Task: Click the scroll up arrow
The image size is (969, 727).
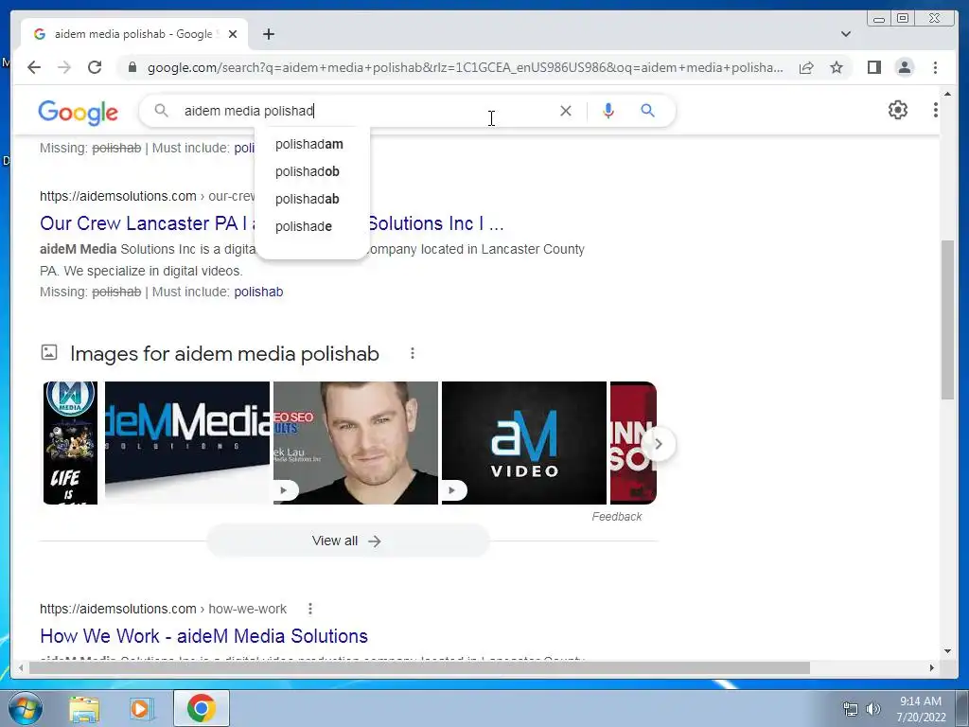Action: (x=947, y=94)
